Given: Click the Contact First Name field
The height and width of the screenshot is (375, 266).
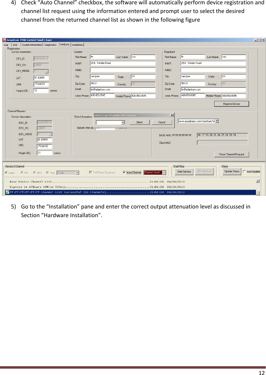Looking at the screenshot, I should (x=102, y=57).
